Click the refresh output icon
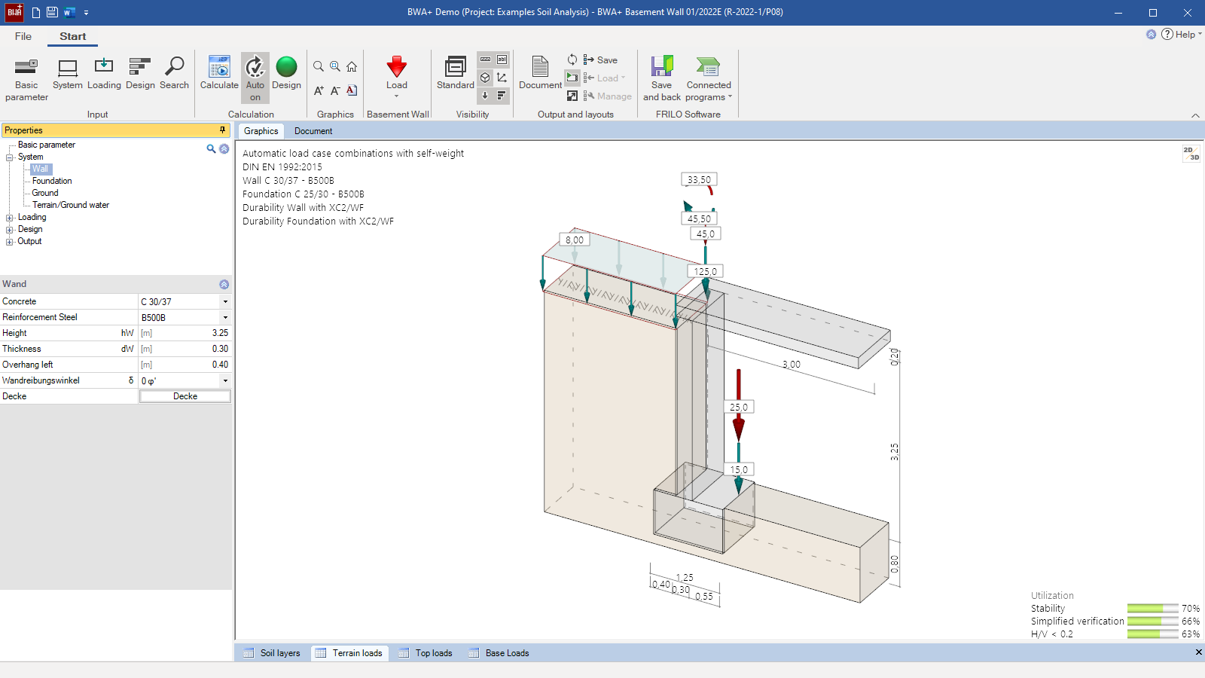 (572, 60)
